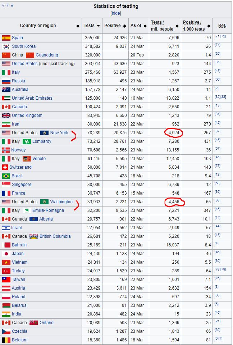This screenshot has width=233, height=345.
Task: Sort table by Country or region column
Action: 78,26
